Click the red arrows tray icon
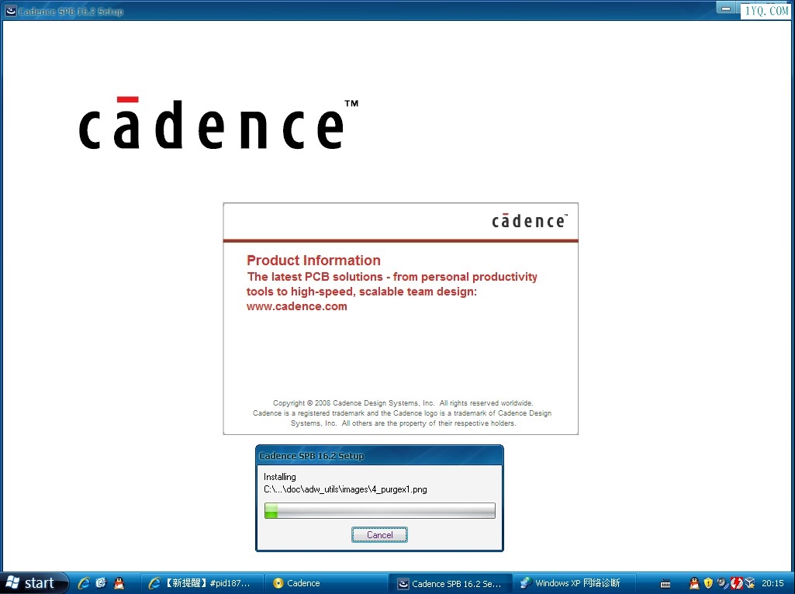 (x=736, y=583)
